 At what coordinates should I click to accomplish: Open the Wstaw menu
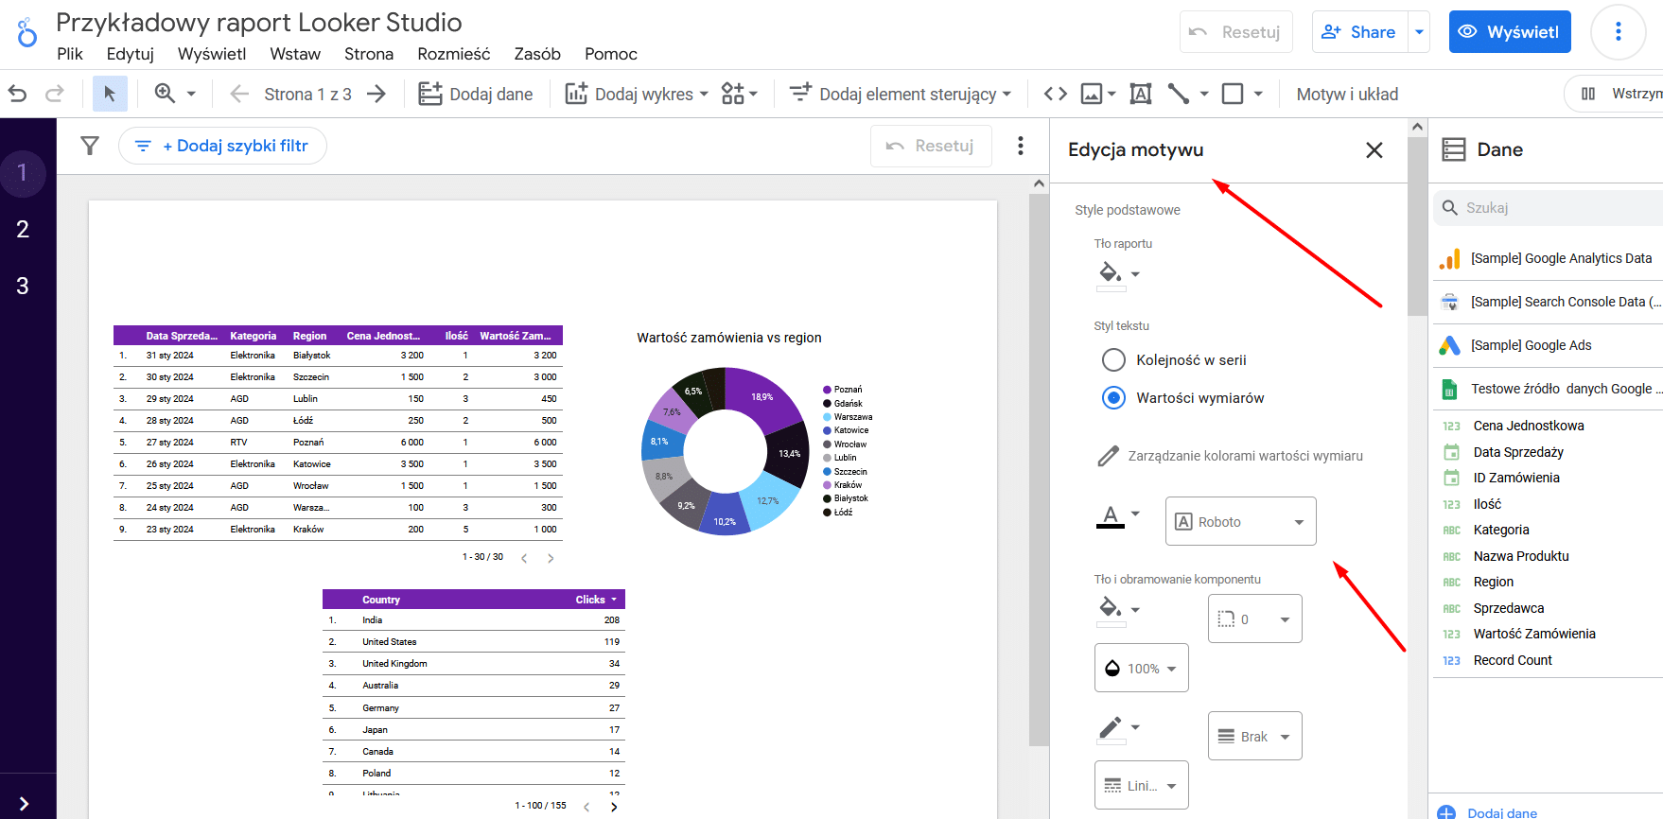coord(295,54)
